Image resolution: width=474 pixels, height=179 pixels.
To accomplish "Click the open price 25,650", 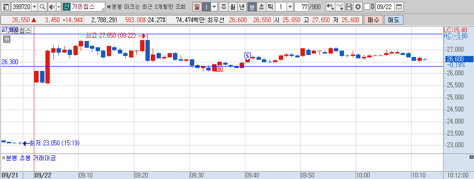I will [291, 20].
